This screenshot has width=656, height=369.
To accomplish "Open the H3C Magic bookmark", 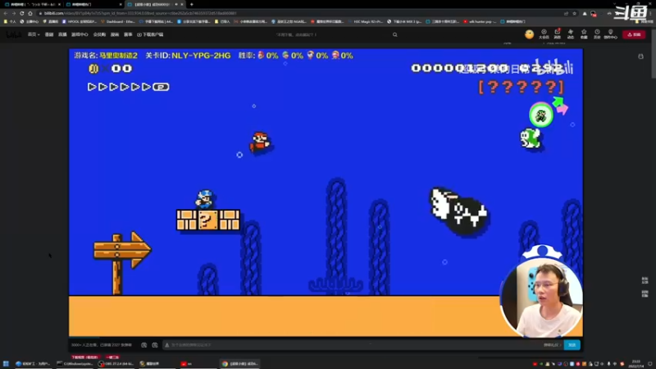I will pyautogui.click(x=364, y=21).
